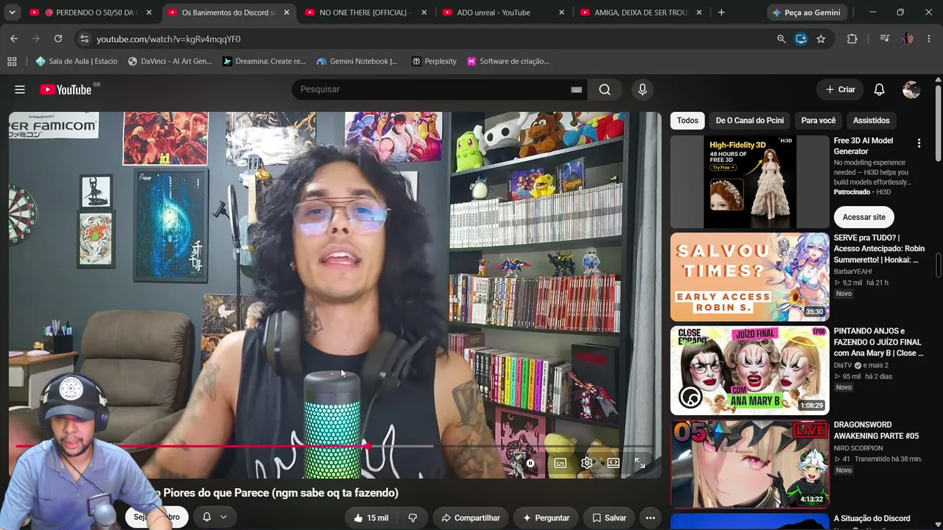
Task: Open the Dreamina bookmark
Action: [x=264, y=61]
